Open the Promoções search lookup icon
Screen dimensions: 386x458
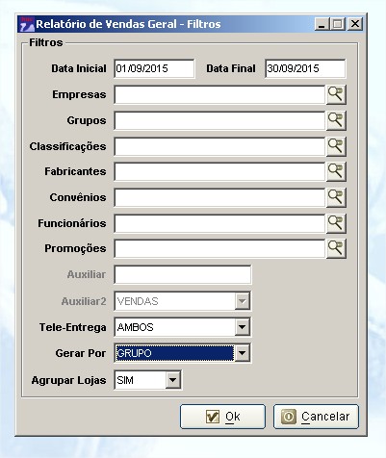coord(336,248)
